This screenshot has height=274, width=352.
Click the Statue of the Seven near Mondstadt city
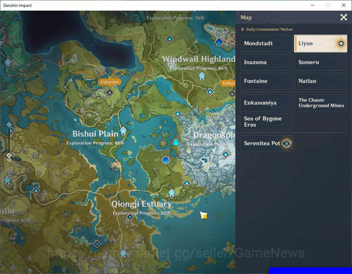tap(219, 42)
